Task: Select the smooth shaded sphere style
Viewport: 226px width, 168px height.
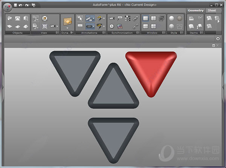Action: (171, 18)
